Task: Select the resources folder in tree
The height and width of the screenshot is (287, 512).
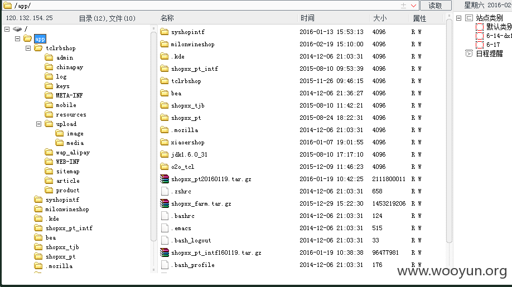Action: tap(71, 114)
